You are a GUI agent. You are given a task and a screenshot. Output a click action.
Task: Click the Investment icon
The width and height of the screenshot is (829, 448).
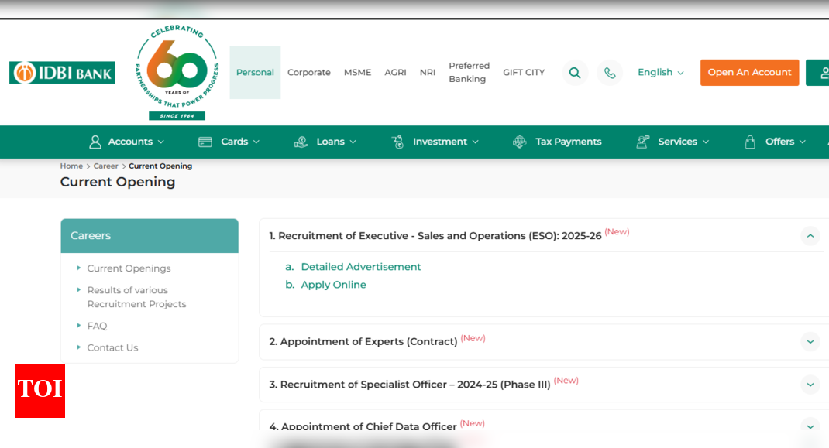397,142
